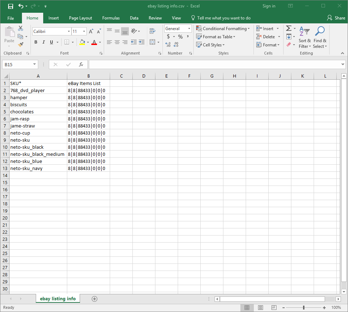Open the text orientation tool
The height and width of the screenshot is (312, 348).
(x=134, y=31)
